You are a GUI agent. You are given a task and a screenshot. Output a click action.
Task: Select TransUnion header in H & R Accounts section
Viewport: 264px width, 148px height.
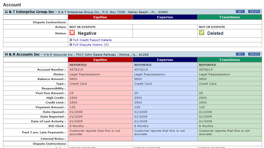click(x=230, y=60)
